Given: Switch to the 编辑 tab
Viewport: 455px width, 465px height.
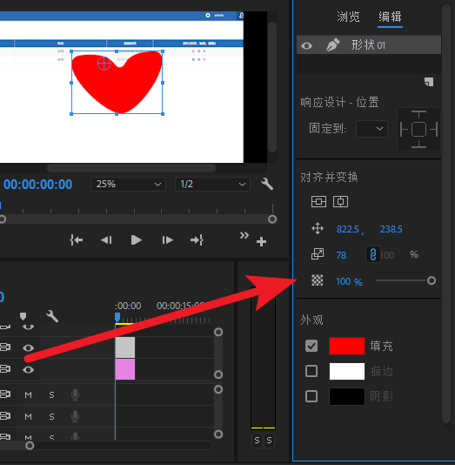Looking at the screenshot, I should point(390,17).
